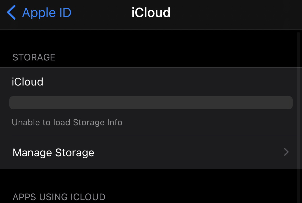The width and height of the screenshot is (302, 203).
Task: Click the word Storage in the Manage Storage row
Action: click(x=75, y=153)
